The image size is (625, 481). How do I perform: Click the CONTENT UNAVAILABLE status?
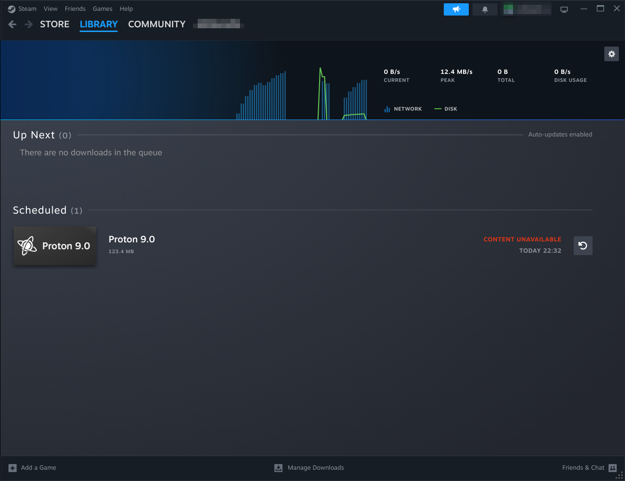522,240
